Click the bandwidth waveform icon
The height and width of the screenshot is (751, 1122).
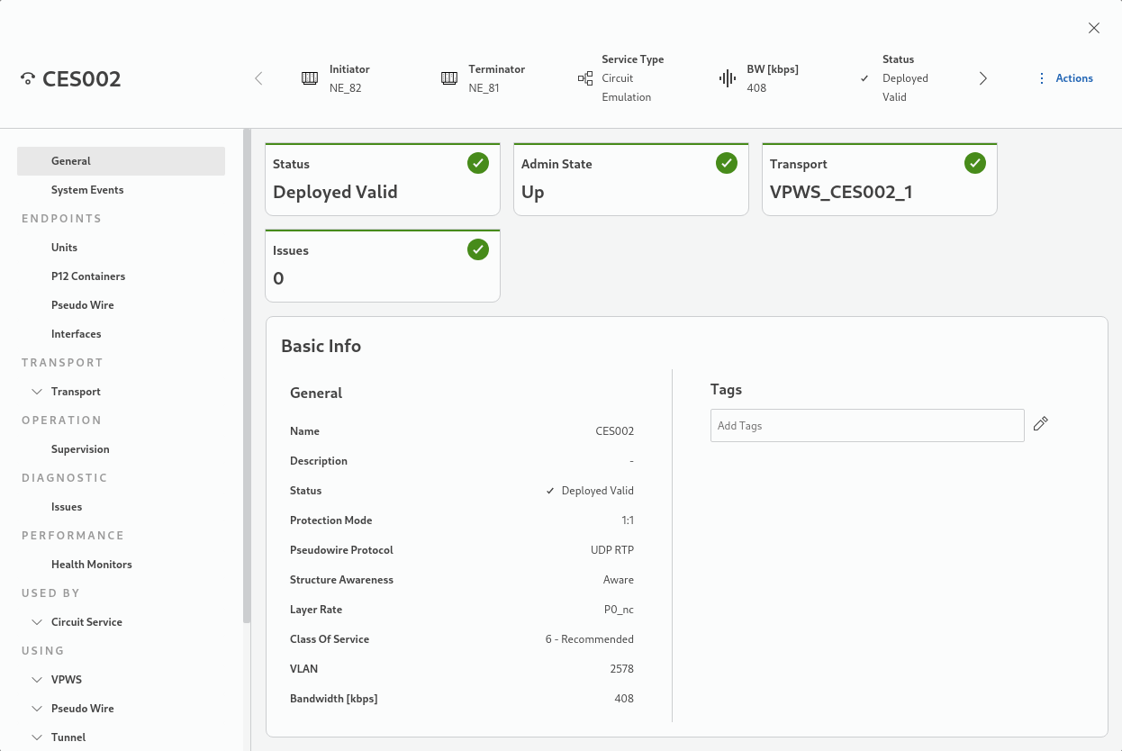(728, 78)
